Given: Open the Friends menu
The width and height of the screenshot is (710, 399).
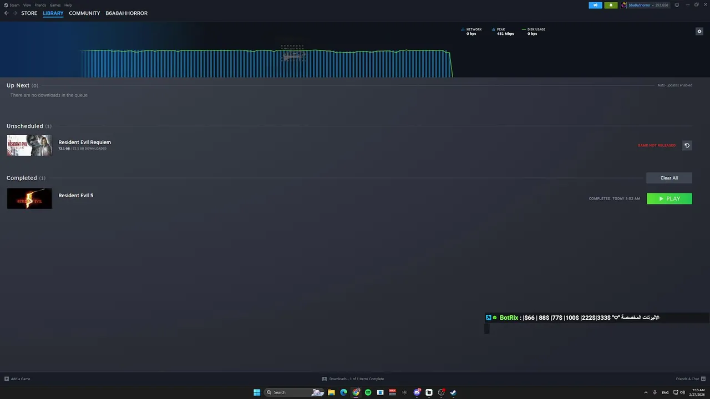Looking at the screenshot, I should pos(40,5).
